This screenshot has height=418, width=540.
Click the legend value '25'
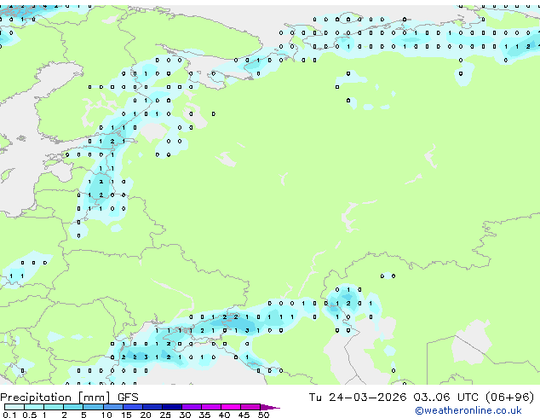click(x=165, y=415)
